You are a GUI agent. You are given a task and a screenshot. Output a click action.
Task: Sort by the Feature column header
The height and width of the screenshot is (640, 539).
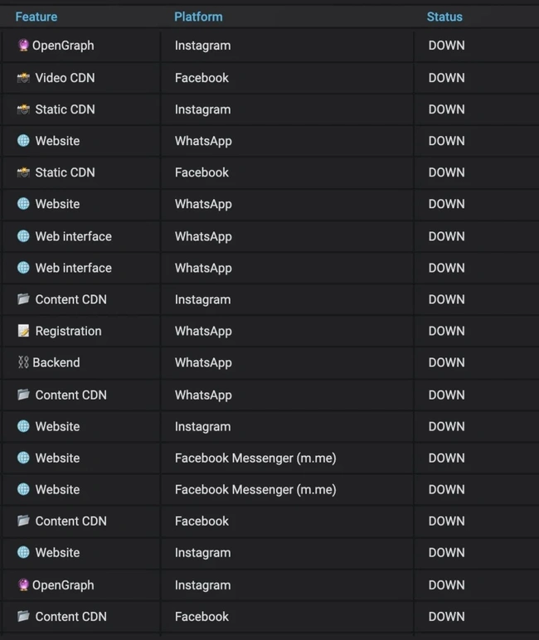click(36, 17)
